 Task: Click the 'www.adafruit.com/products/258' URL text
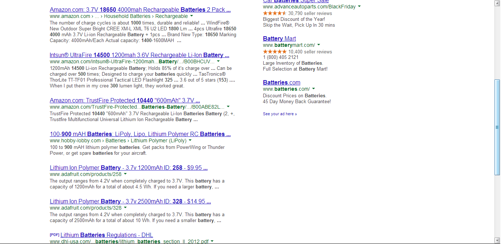(86, 174)
